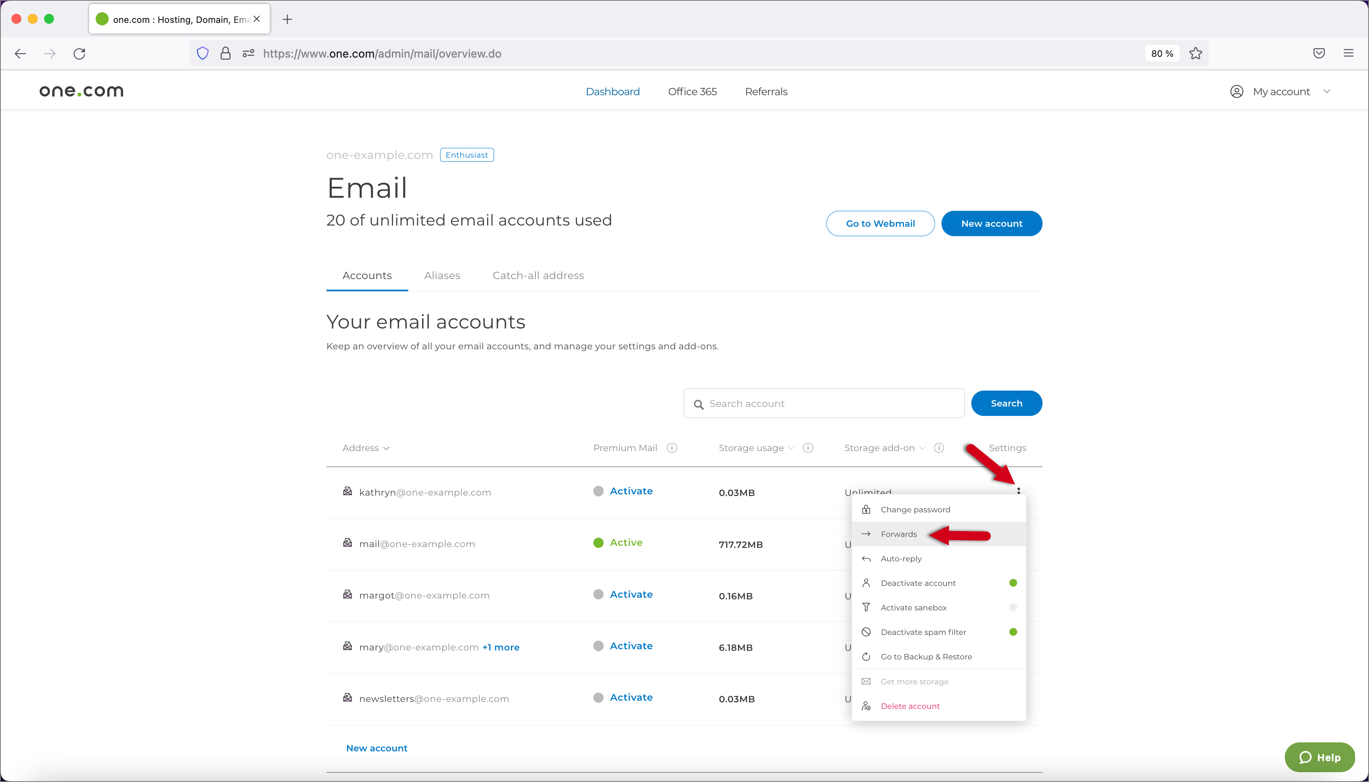1369x782 pixels.
Task: Click the Deactivate account icon
Action: click(x=866, y=583)
